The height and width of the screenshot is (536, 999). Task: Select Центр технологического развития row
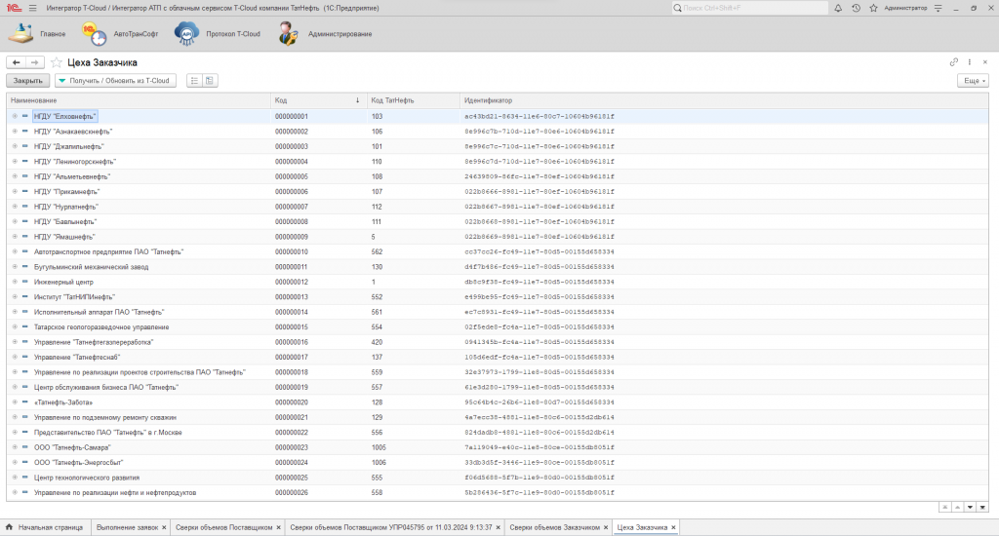tap(497, 478)
